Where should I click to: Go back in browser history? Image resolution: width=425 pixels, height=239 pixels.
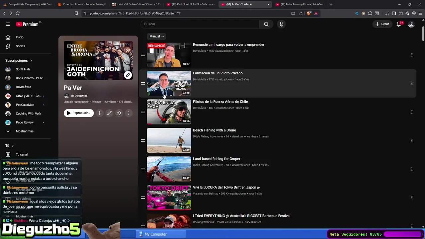4,13
